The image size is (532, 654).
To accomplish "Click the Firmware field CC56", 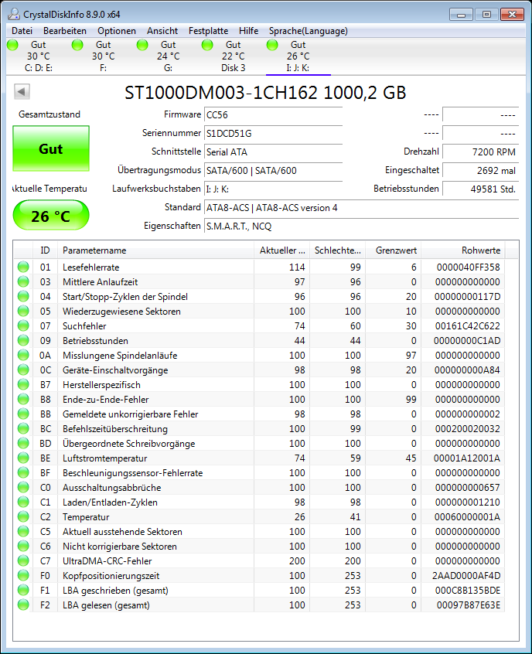I will [273, 114].
